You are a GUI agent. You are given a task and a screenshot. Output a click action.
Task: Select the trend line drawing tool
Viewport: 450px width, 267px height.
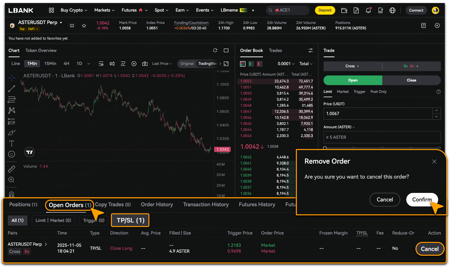click(12, 89)
